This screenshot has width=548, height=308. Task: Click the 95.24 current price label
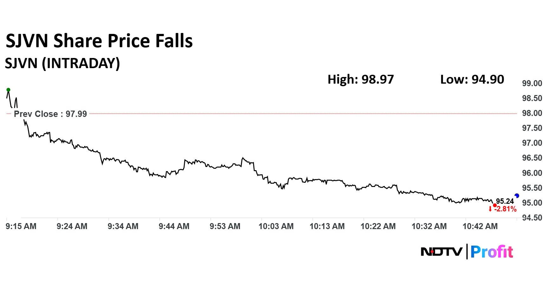505,201
